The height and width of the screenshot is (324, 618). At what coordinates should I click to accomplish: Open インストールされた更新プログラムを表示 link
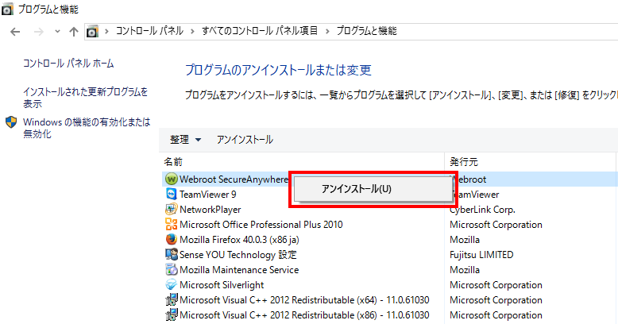[85, 98]
